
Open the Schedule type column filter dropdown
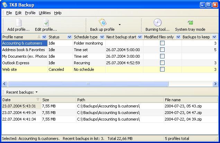(x=102, y=37)
